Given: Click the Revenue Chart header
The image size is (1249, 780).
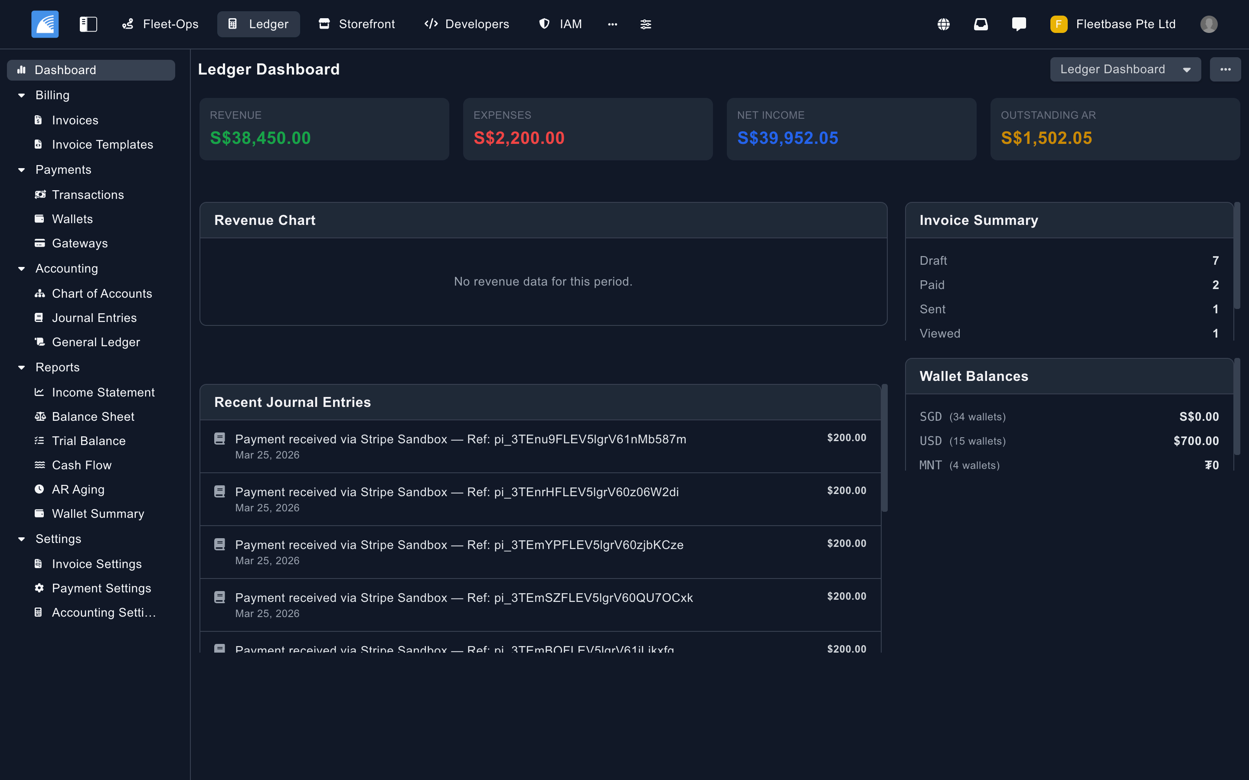Looking at the screenshot, I should 543,220.
